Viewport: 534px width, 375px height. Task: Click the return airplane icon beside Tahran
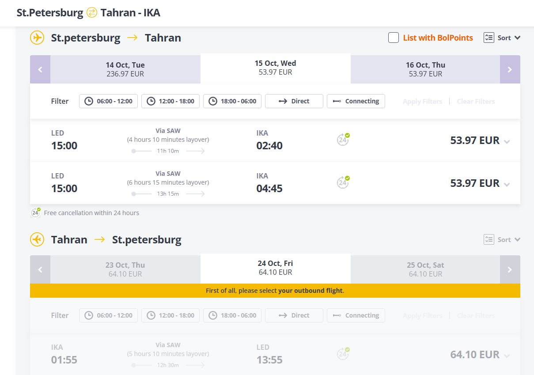click(x=37, y=239)
